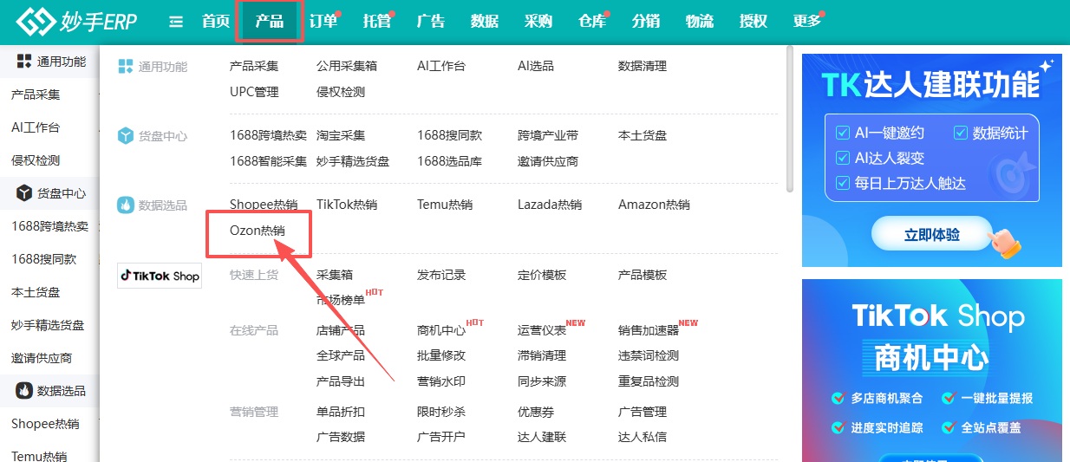This screenshot has width=1070, height=462.
Task: Click the 数据选品 flame icon in left sidebar
Action: [24, 391]
